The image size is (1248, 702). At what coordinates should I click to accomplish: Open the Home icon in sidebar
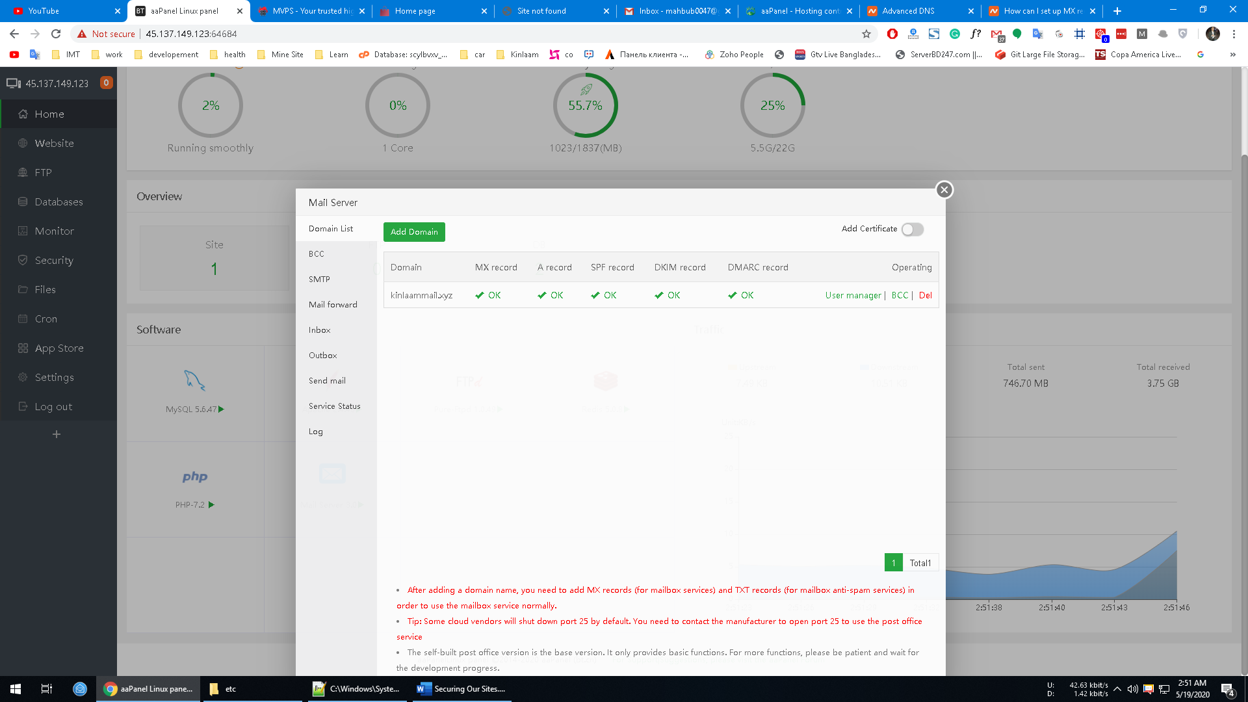(23, 114)
